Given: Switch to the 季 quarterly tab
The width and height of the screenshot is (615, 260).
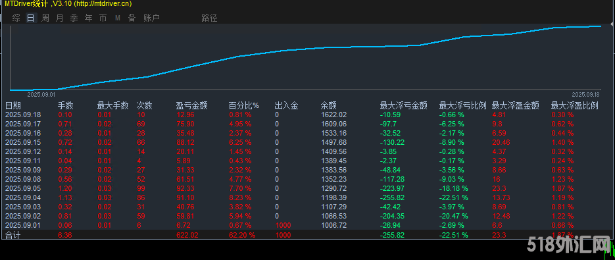Looking at the screenshot, I should click(x=74, y=18).
